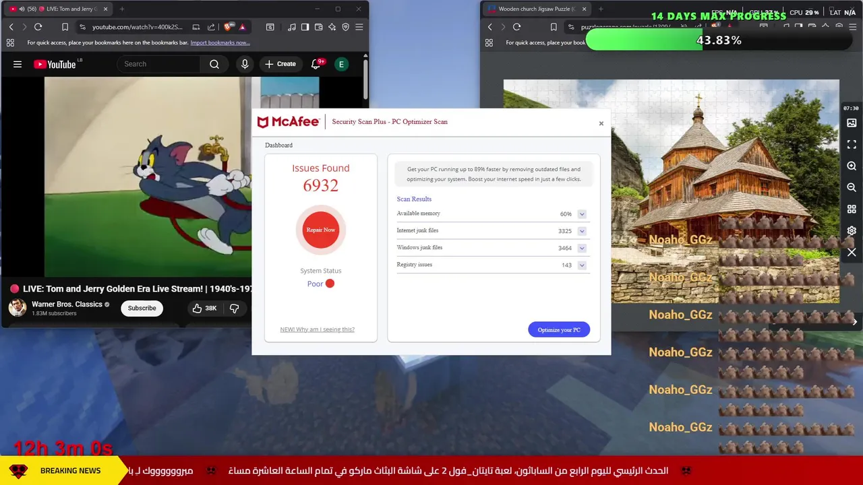Open browser main menu in YouTube window
Viewport: 863px width, 485px height.
click(359, 27)
